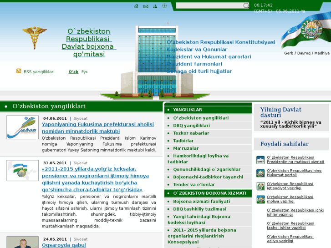The height and width of the screenshot is (248, 331).
Task: Switch language to O'zb
Action: coord(73,72)
